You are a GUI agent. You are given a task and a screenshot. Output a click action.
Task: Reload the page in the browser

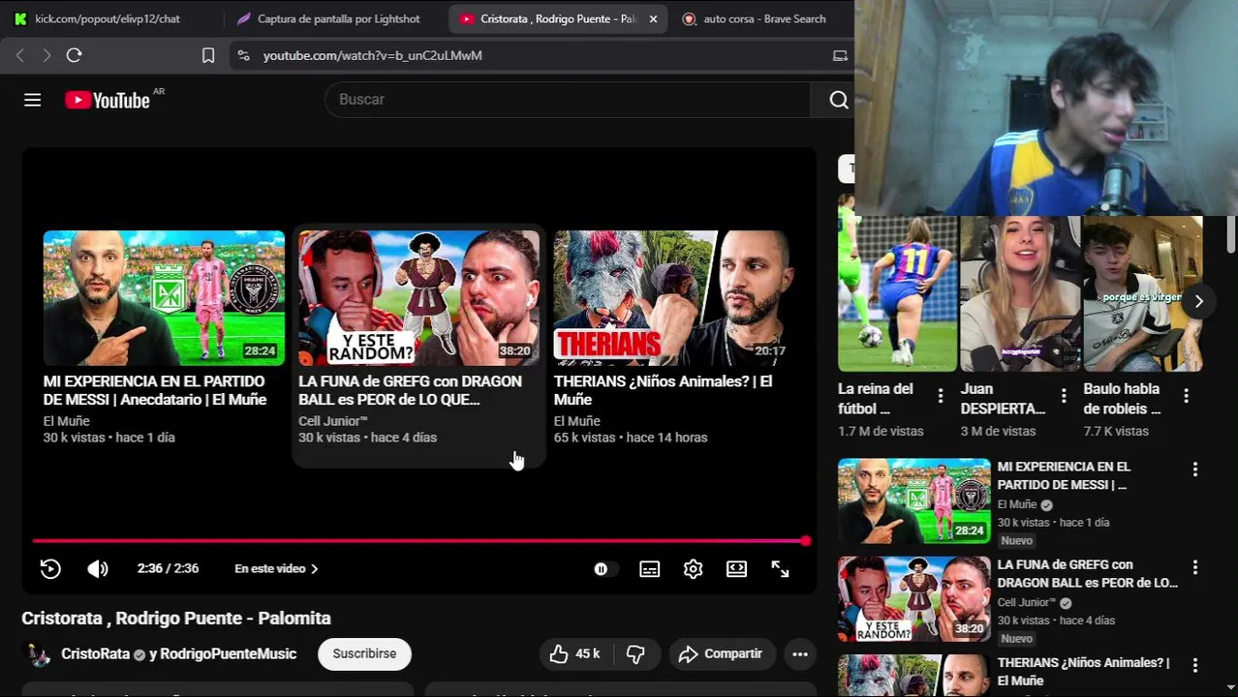(74, 55)
